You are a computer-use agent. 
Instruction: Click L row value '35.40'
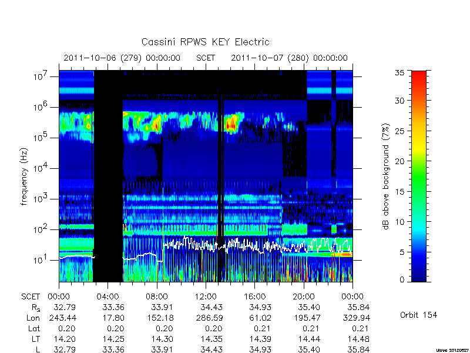309,349
